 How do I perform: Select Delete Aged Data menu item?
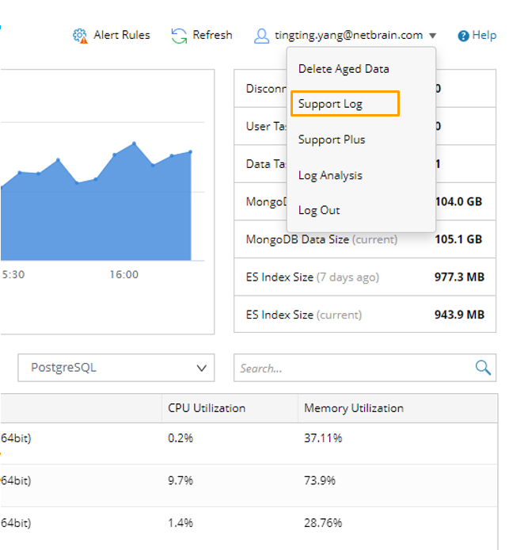click(344, 69)
